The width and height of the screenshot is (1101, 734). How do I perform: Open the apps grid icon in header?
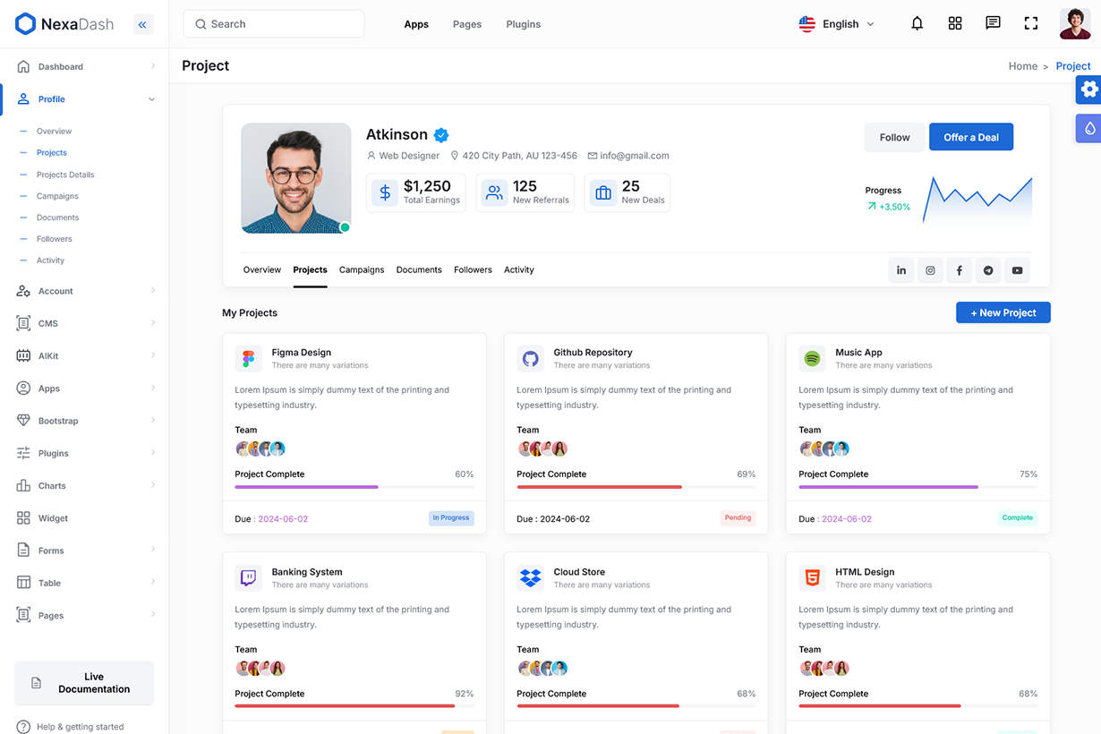955,24
